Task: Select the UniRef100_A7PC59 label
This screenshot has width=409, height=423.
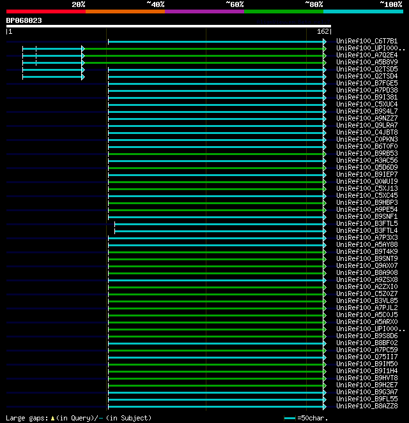Action: (367, 350)
